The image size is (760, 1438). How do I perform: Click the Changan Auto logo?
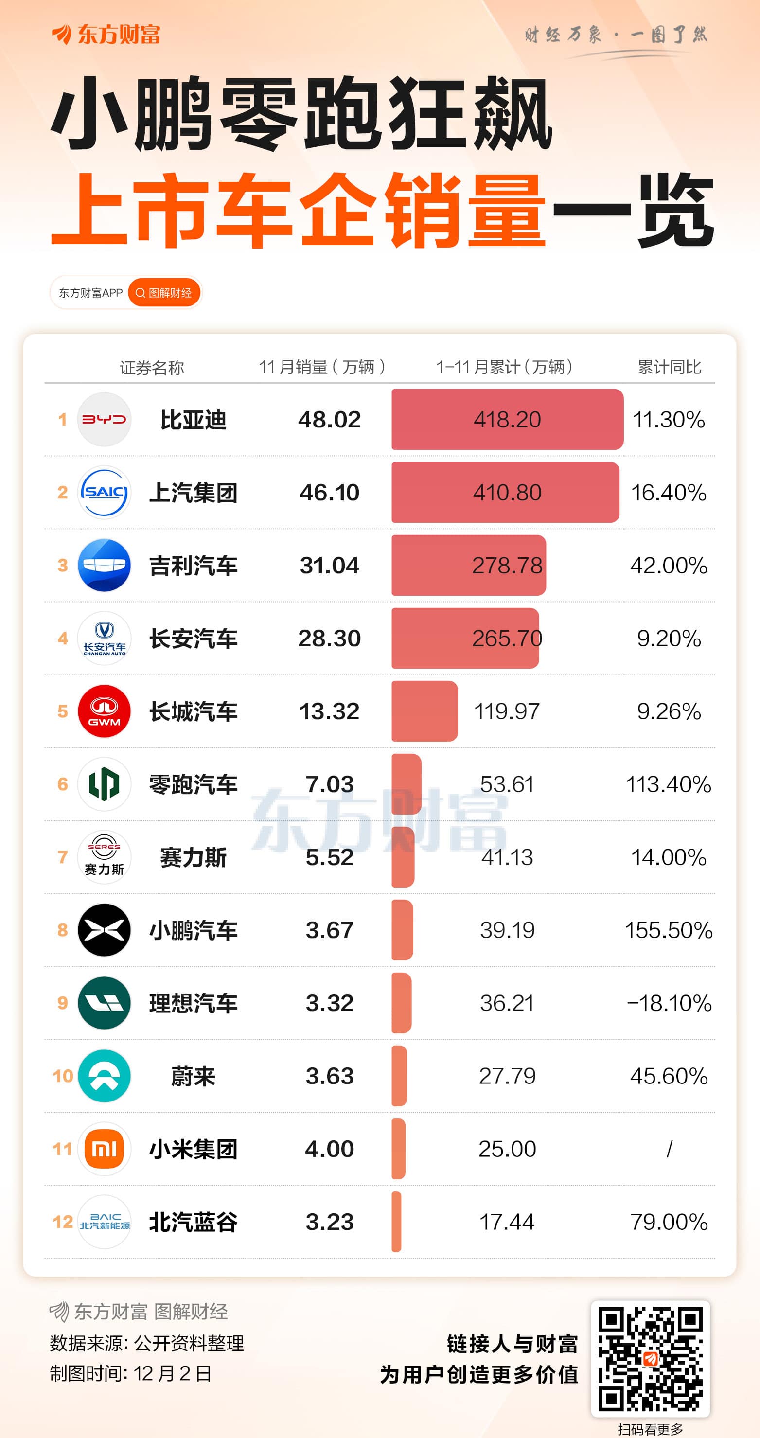point(105,638)
